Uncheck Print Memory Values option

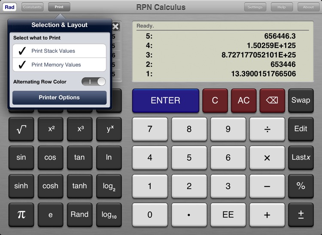59,65
